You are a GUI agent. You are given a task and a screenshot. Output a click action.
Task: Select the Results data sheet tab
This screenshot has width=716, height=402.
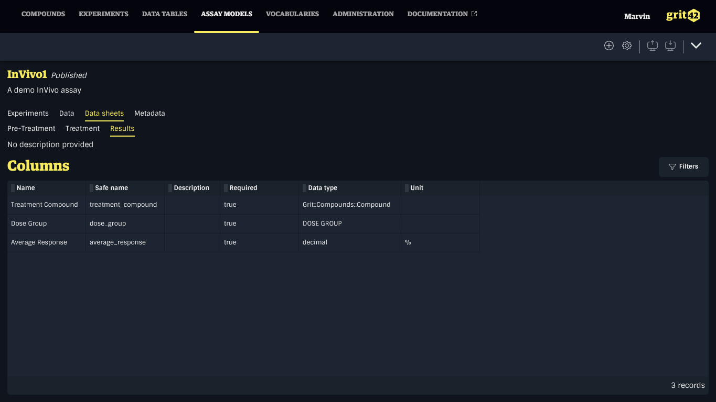[122, 128]
